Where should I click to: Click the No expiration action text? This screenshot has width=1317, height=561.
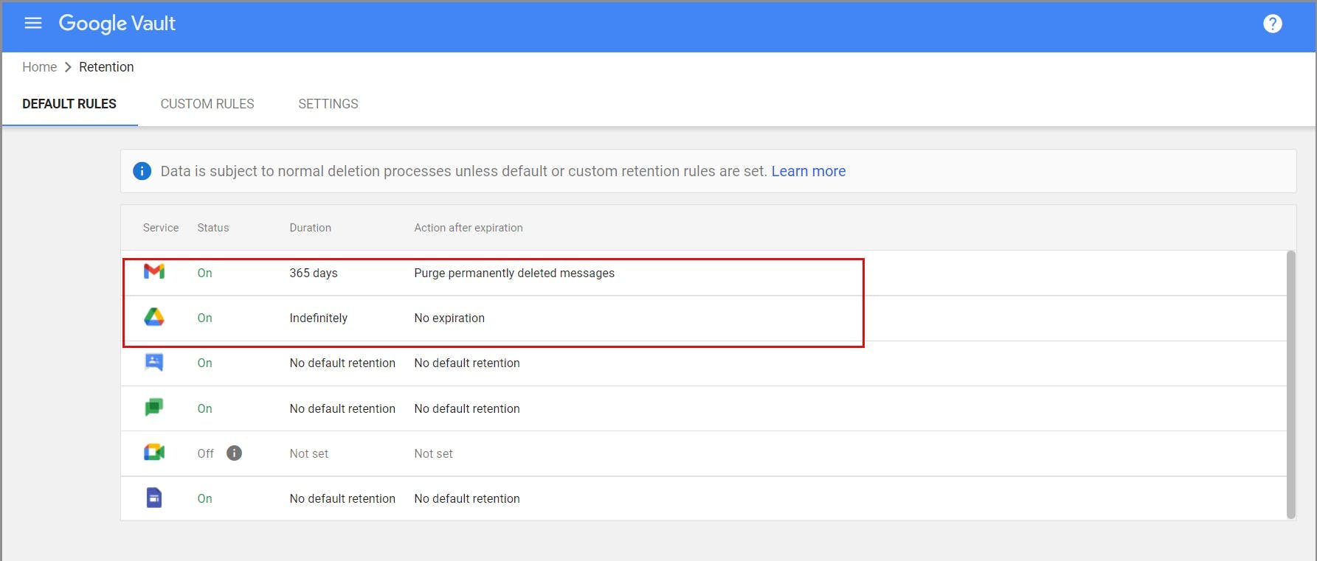pos(449,318)
